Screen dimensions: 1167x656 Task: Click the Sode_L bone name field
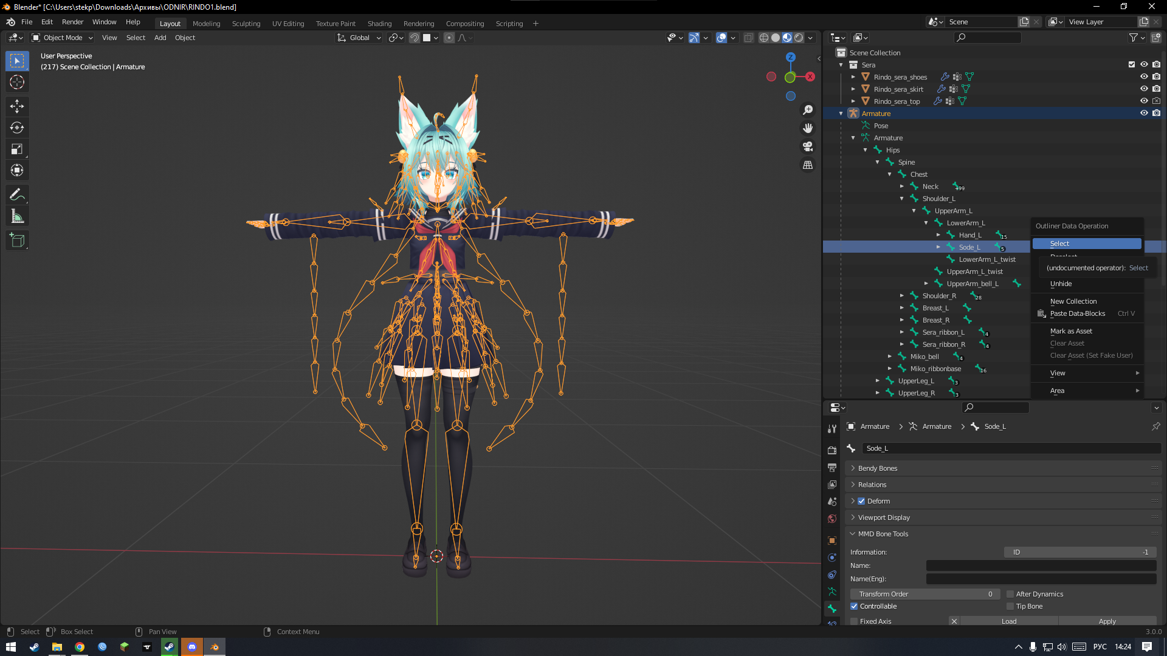1009,448
